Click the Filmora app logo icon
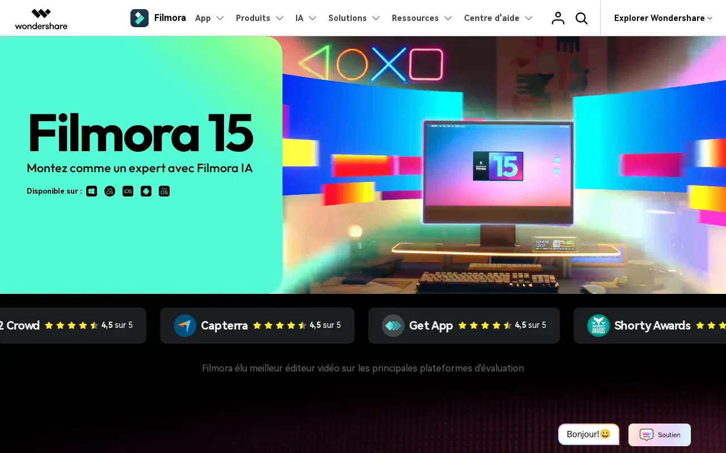726x453 pixels. 140,18
